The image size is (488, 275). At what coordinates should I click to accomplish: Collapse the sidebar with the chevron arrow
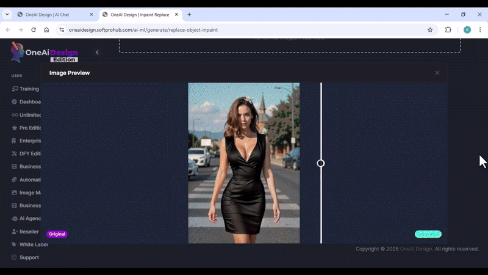(97, 53)
